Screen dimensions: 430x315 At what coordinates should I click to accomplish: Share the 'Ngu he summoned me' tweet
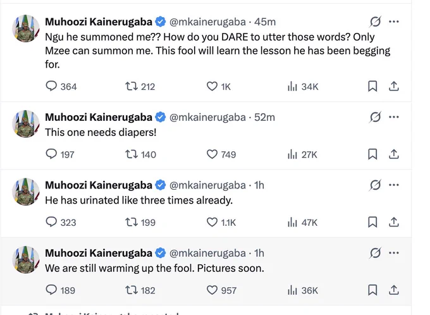point(393,86)
